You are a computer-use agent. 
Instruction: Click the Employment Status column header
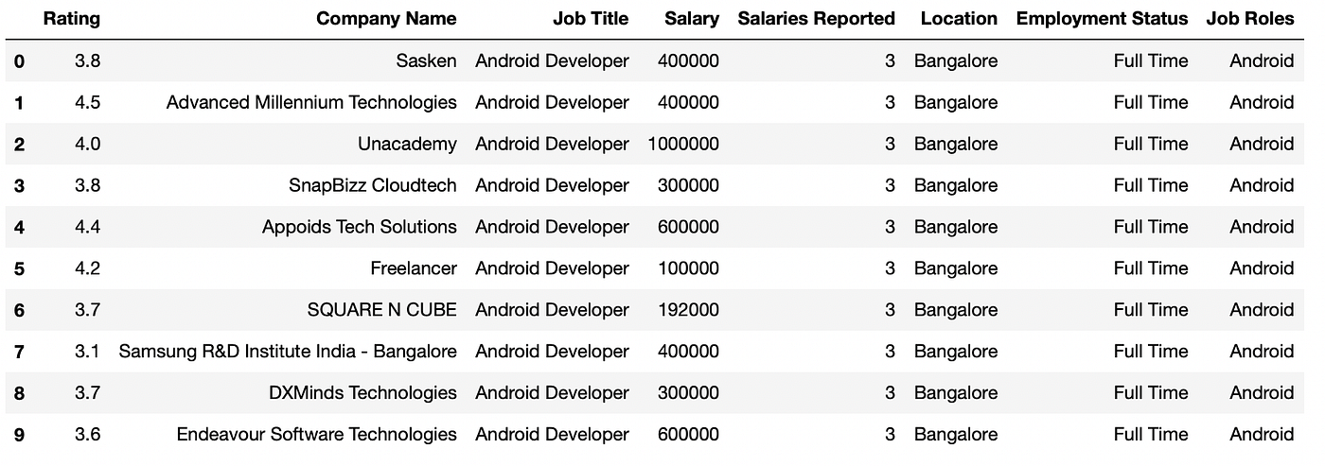point(1102,19)
